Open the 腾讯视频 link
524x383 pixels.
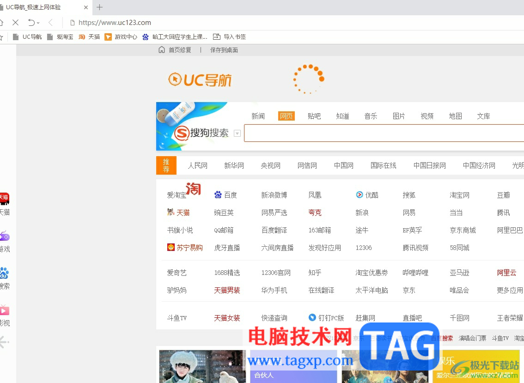click(x=415, y=248)
